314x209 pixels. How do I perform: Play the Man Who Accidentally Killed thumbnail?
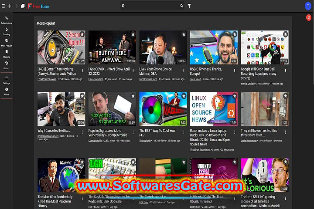click(x=61, y=175)
